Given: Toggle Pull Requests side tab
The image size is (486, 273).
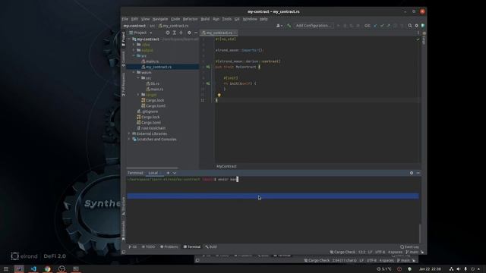Looking at the screenshot, I should click(123, 84).
